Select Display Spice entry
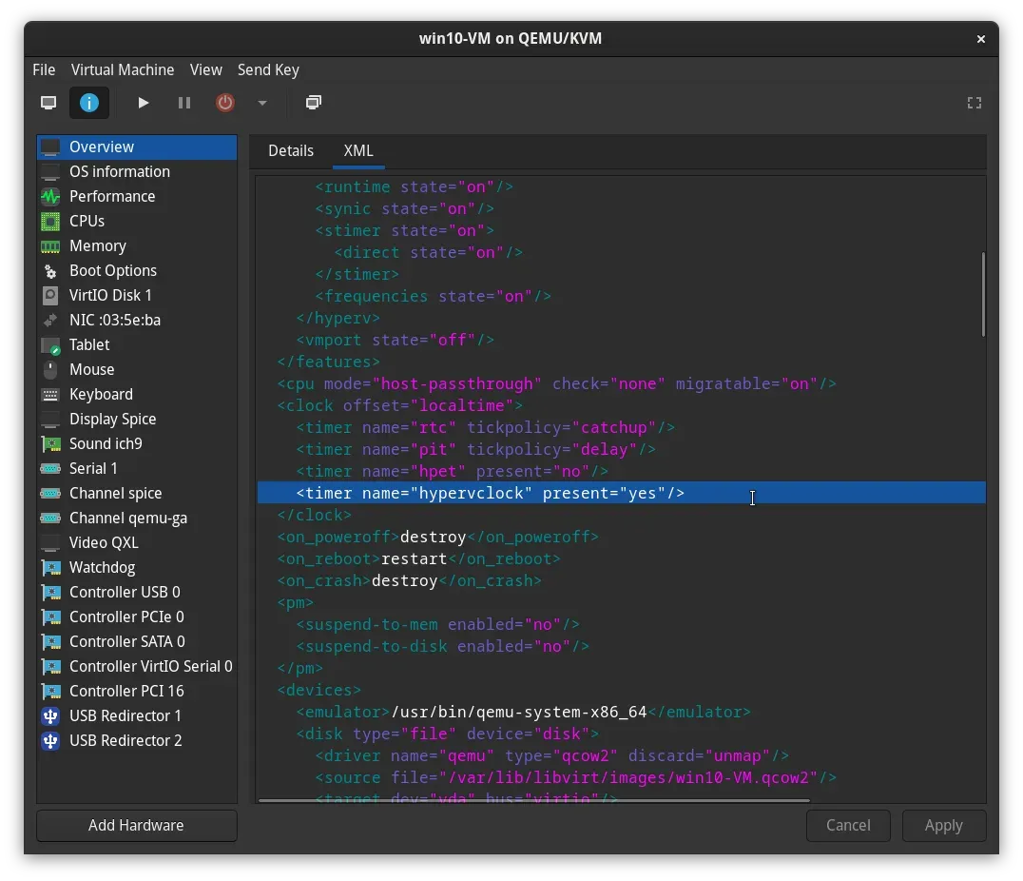 click(x=137, y=420)
